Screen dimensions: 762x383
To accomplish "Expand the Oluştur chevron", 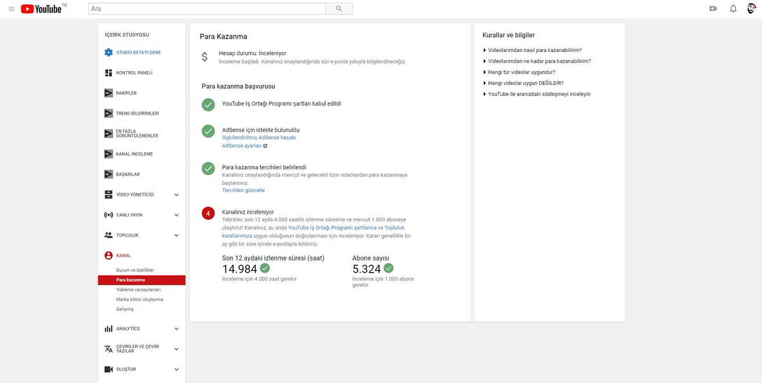I will 177,369.
